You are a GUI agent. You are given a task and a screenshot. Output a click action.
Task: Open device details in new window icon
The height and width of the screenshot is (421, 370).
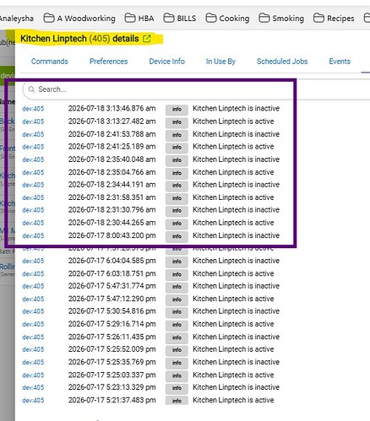point(147,39)
